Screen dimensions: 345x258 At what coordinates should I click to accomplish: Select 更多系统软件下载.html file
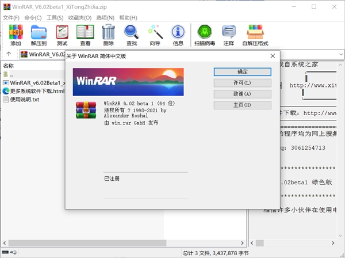tap(34, 91)
